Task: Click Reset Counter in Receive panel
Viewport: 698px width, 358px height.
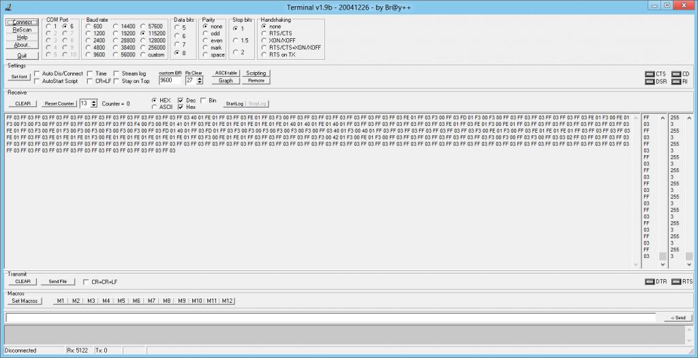Action: coord(59,103)
